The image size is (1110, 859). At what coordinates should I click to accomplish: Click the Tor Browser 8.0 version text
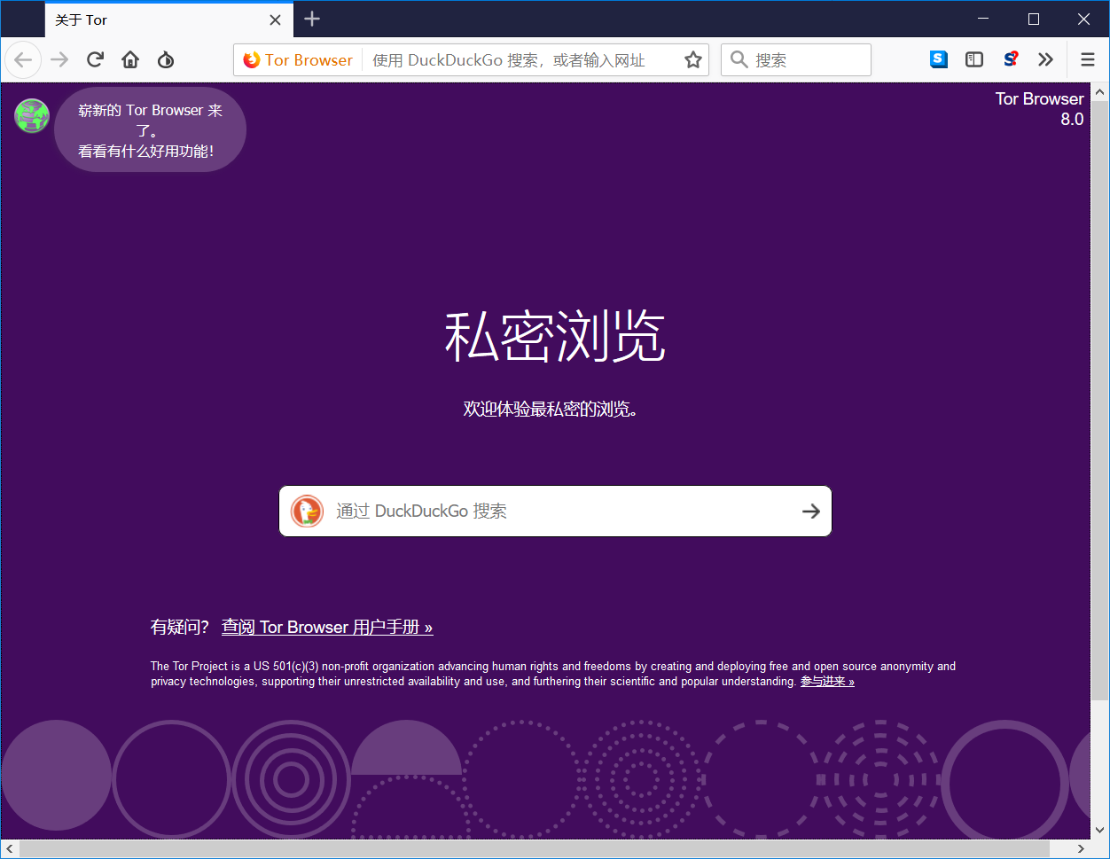(1039, 109)
